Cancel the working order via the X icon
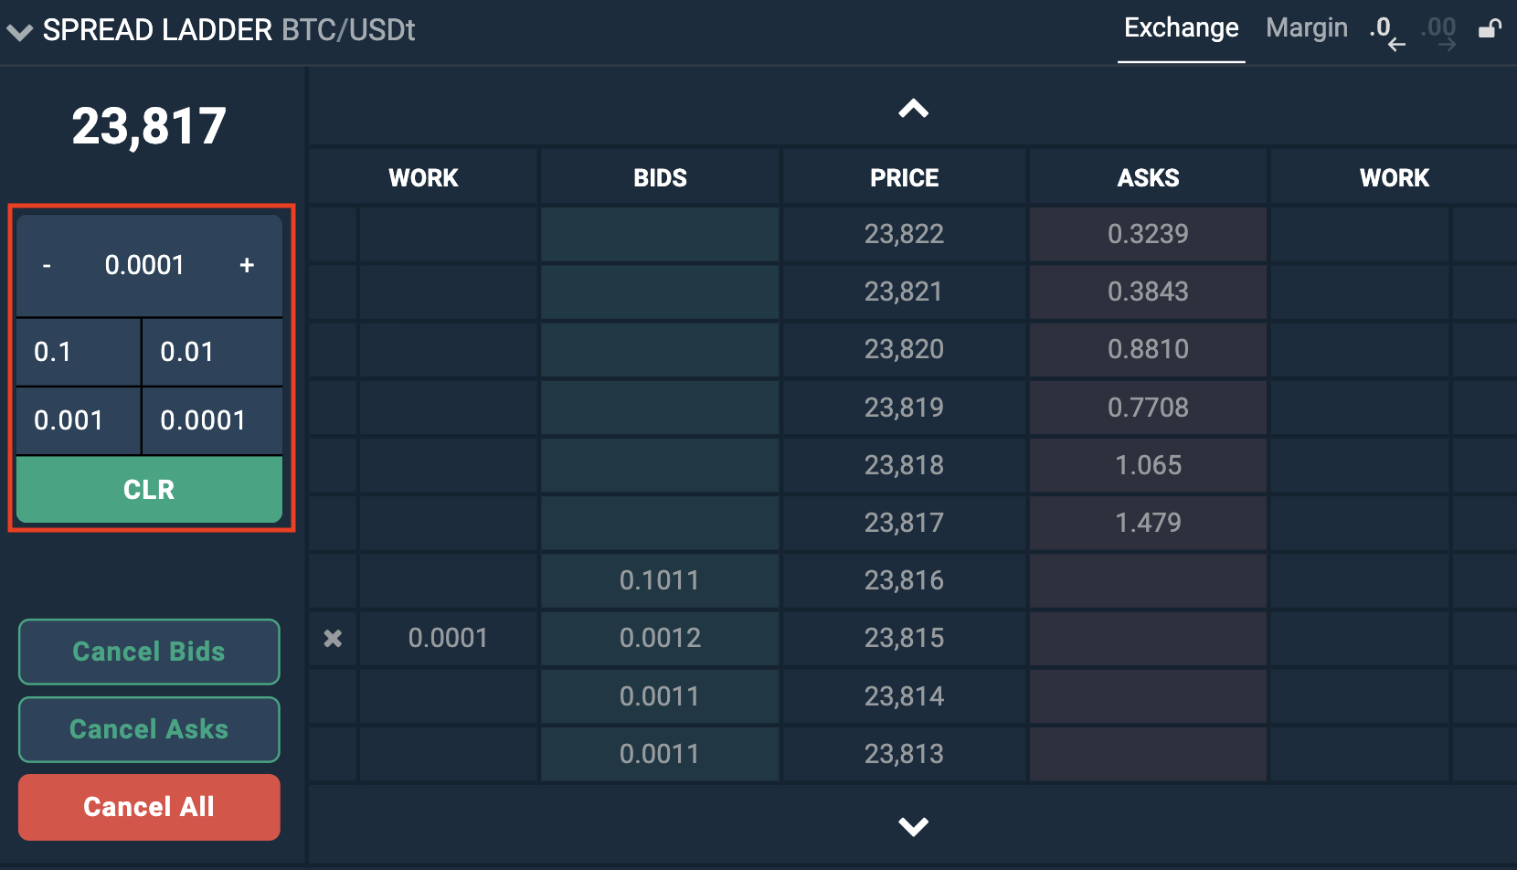The width and height of the screenshot is (1517, 870). [332, 639]
